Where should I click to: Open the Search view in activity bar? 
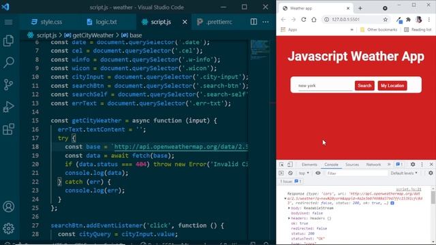click(8, 63)
